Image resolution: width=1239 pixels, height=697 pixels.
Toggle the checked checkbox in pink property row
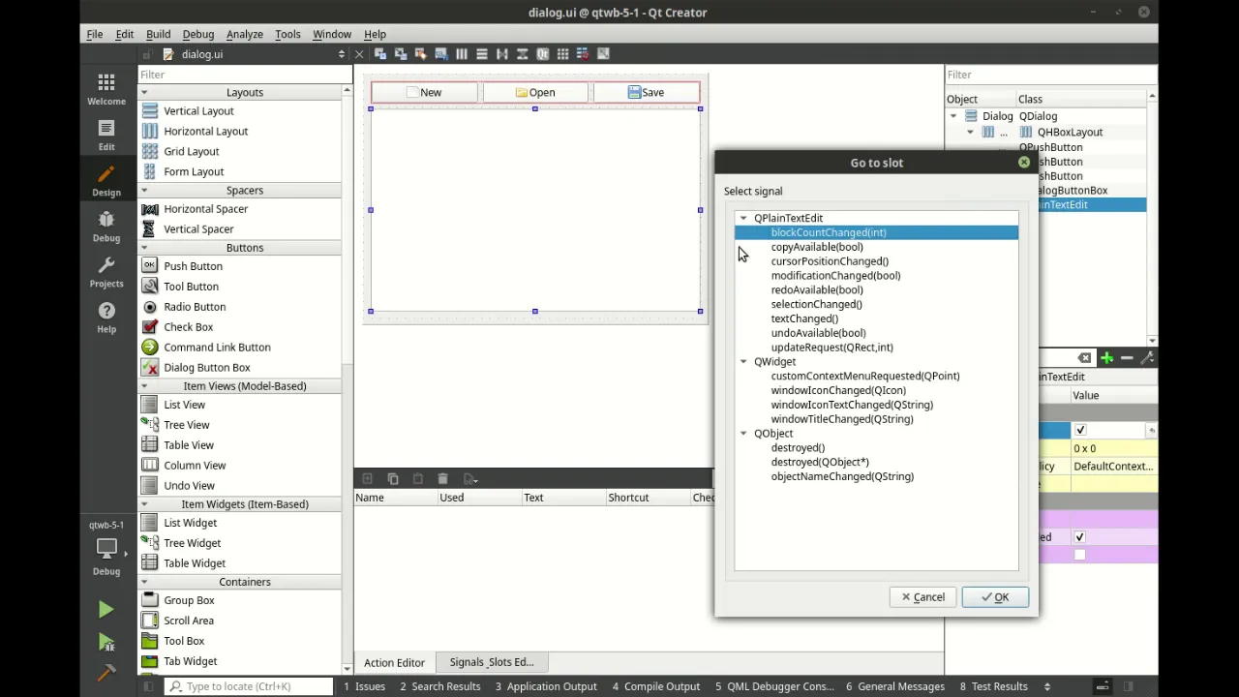coord(1079,537)
